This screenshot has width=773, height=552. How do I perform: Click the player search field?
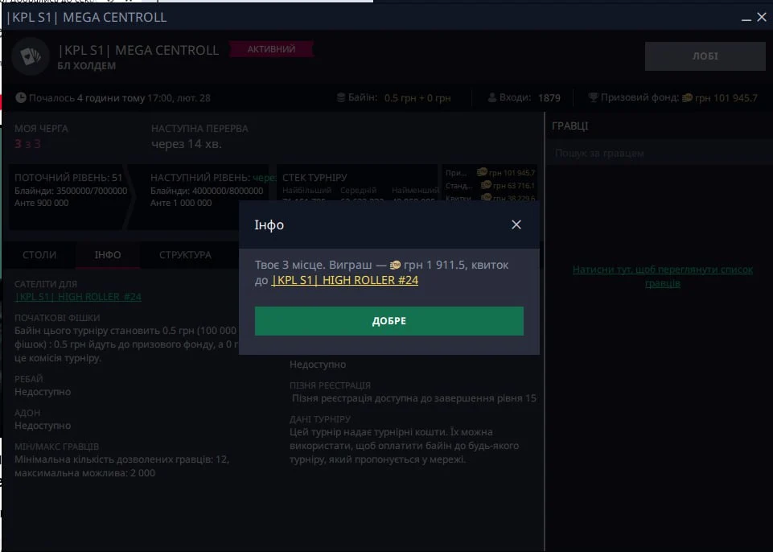tap(658, 153)
